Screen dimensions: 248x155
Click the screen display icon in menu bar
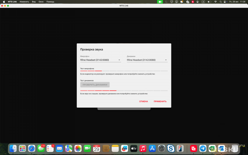click(176, 2)
